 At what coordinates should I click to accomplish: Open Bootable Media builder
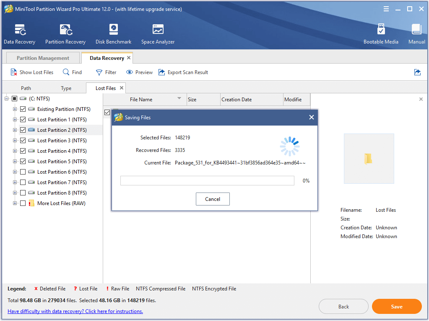(x=381, y=30)
